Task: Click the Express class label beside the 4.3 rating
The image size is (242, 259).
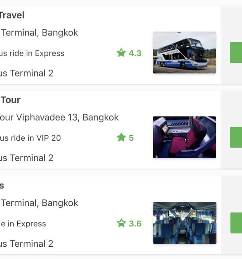Action: (32, 53)
